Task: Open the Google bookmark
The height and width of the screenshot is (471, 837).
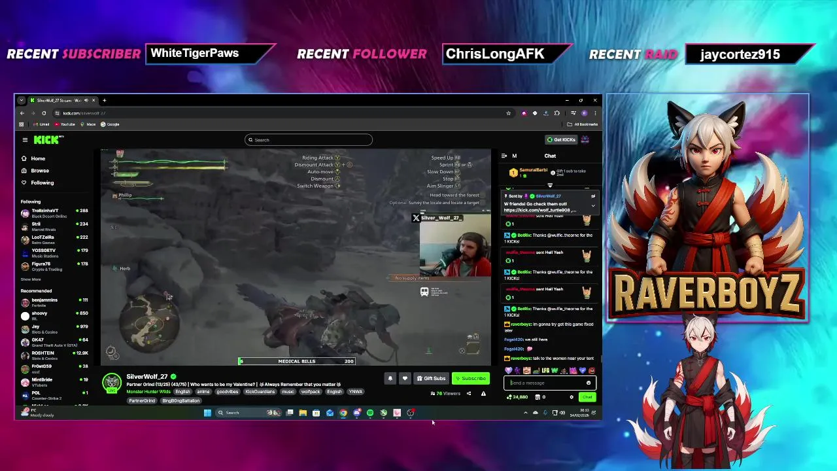Action: [111, 124]
